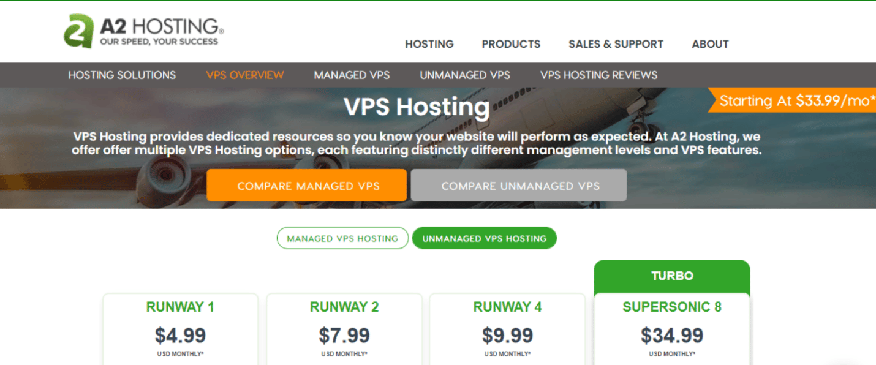The height and width of the screenshot is (365, 876).
Task: Select the Runway 2 plan title
Action: [344, 307]
